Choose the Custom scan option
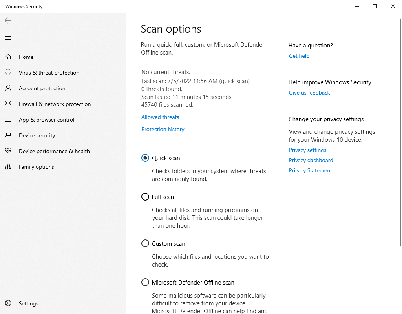Viewport: 402px width, 314px height. 145,243
